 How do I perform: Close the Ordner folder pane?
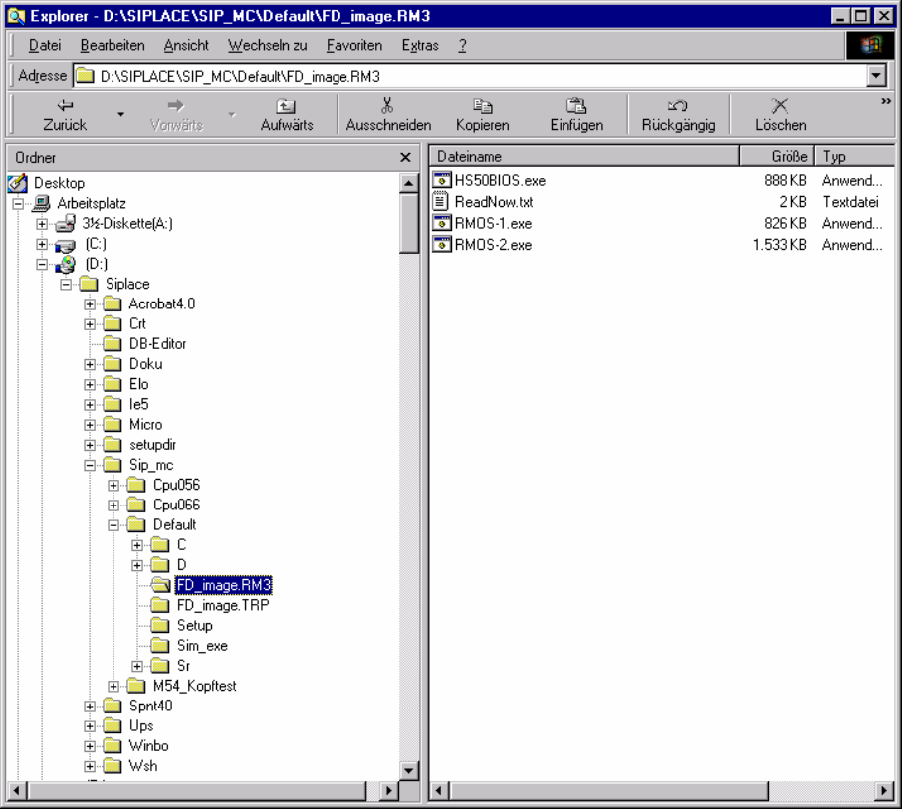pyautogui.click(x=405, y=158)
